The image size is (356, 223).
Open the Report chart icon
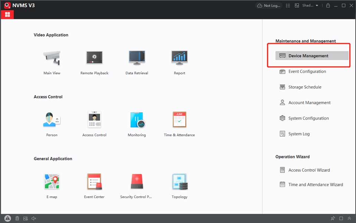coord(179,58)
